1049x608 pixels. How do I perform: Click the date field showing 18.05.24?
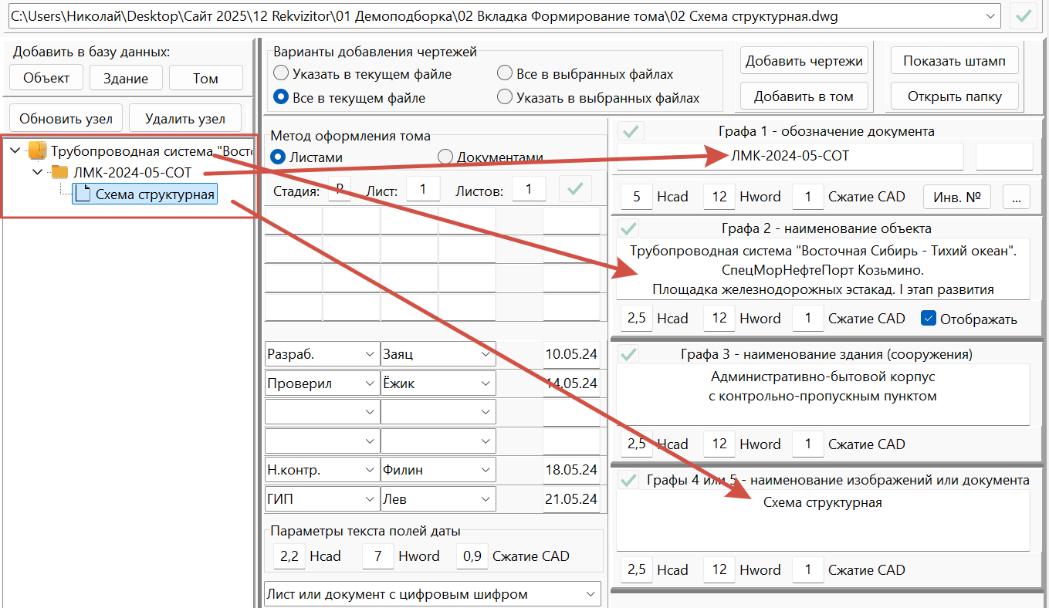571,470
